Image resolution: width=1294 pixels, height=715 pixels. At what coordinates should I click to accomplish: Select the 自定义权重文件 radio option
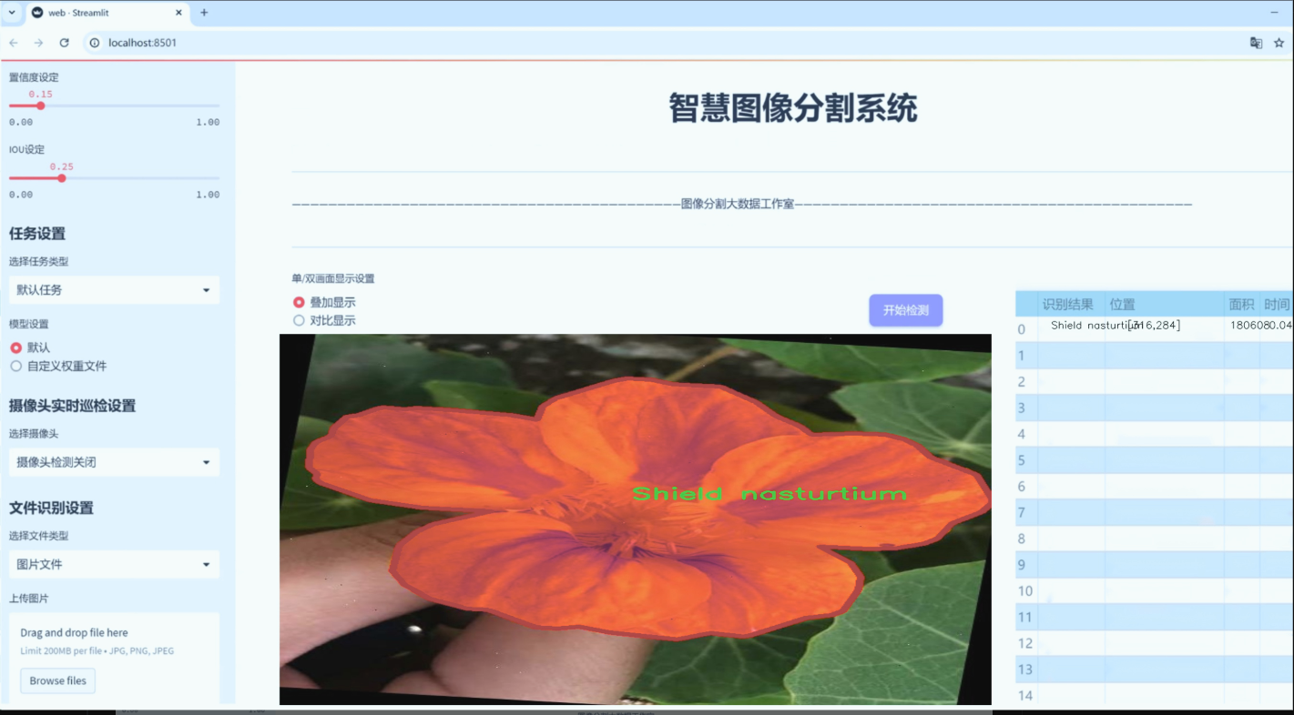coord(15,366)
